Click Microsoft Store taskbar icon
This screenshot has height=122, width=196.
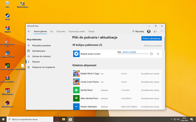(x=70, y=119)
